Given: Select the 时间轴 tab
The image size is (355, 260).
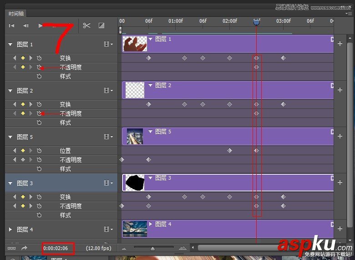Looking at the screenshot, I should pos(16,14).
